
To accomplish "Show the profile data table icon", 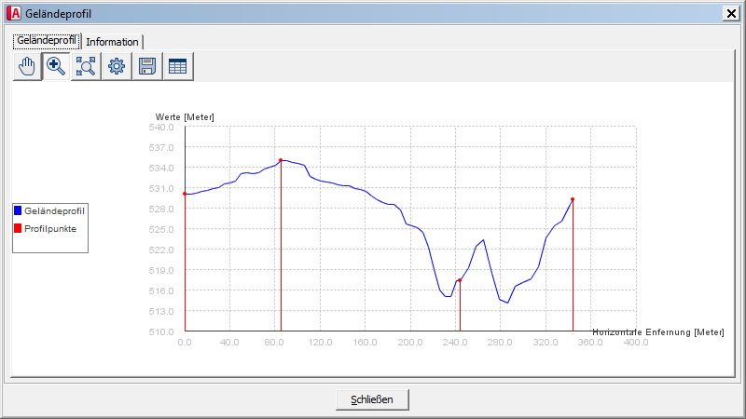I will coord(176,66).
